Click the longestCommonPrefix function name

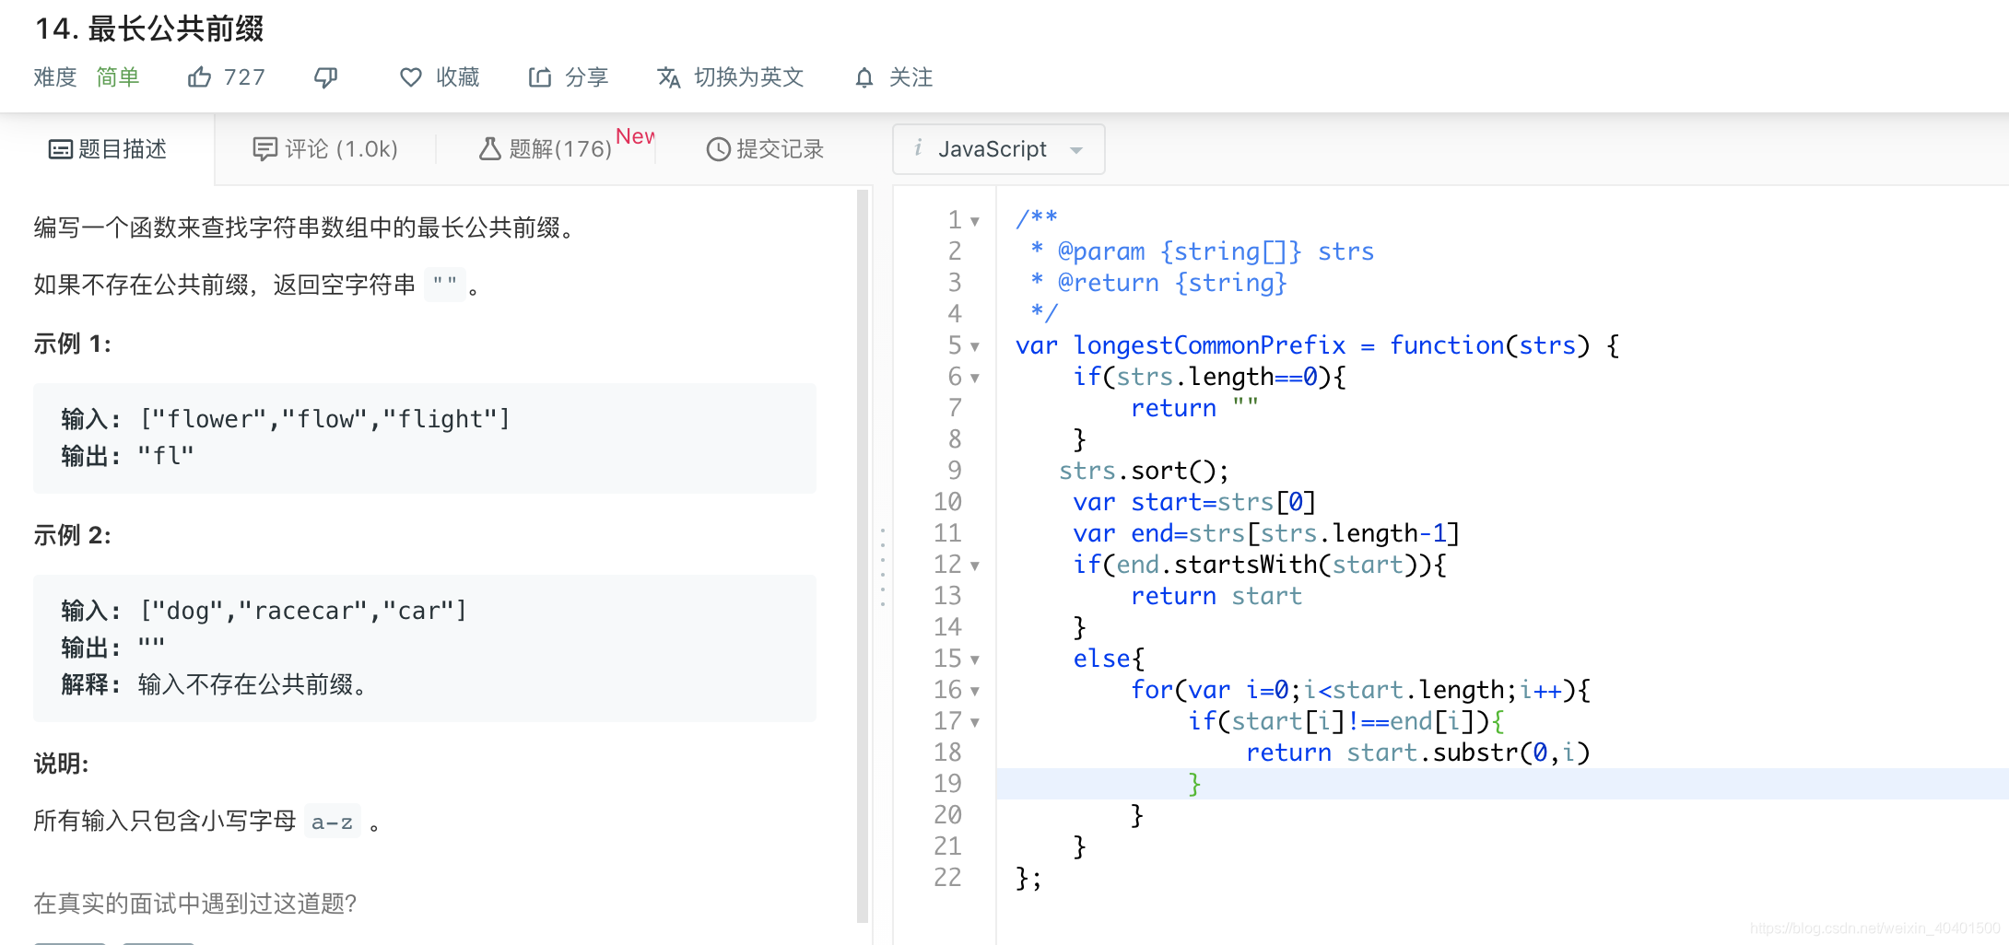point(1209,345)
